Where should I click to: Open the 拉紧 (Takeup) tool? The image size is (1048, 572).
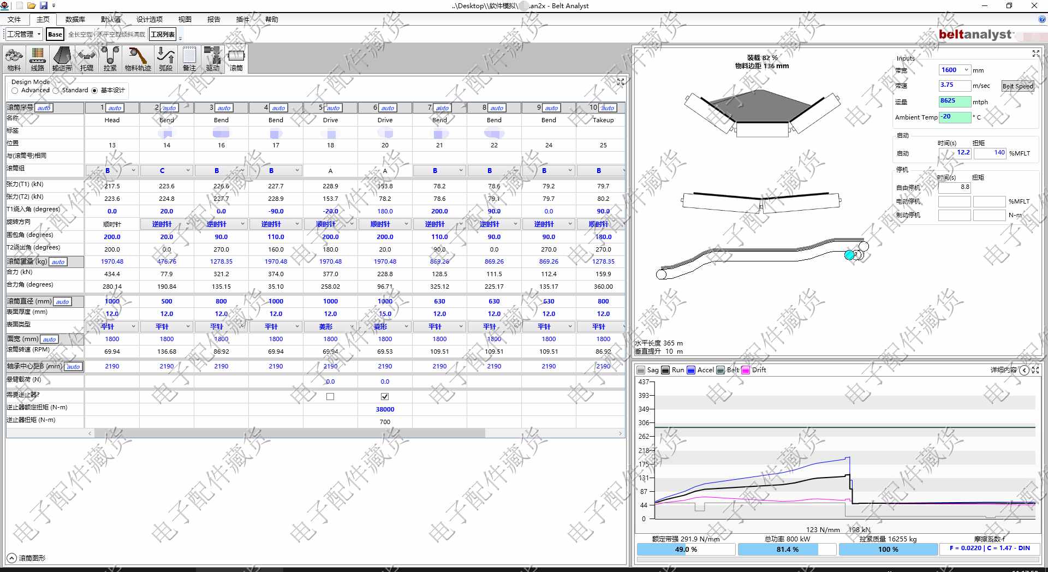pyautogui.click(x=110, y=59)
